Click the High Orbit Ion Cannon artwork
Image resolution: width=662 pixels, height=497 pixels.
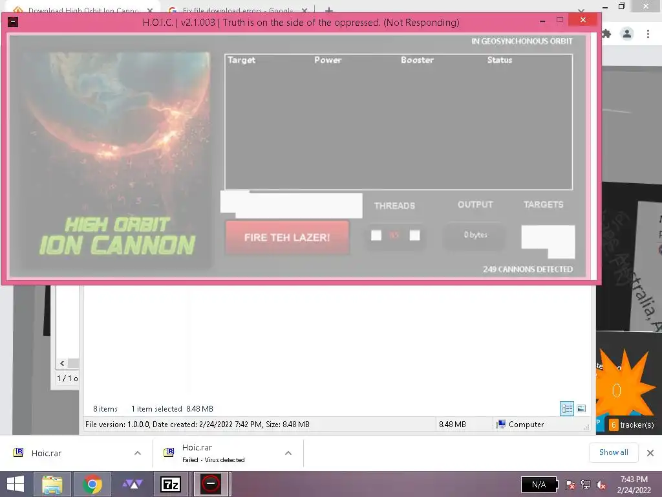click(x=117, y=159)
